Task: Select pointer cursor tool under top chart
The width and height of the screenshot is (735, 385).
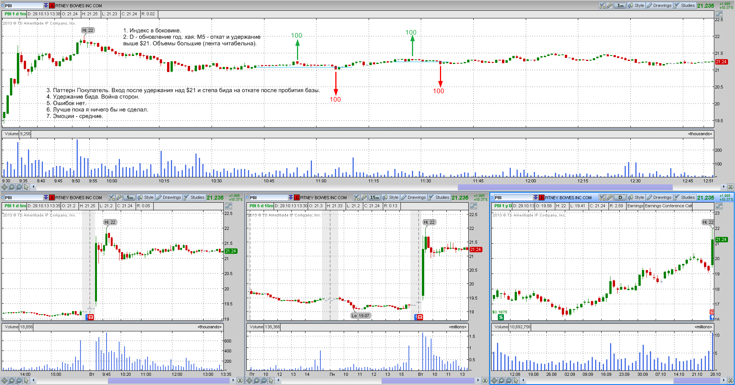Action: coord(26,187)
